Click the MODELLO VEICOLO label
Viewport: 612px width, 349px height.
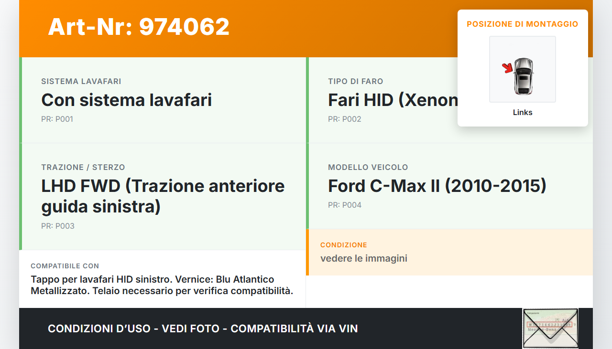[x=368, y=168]
